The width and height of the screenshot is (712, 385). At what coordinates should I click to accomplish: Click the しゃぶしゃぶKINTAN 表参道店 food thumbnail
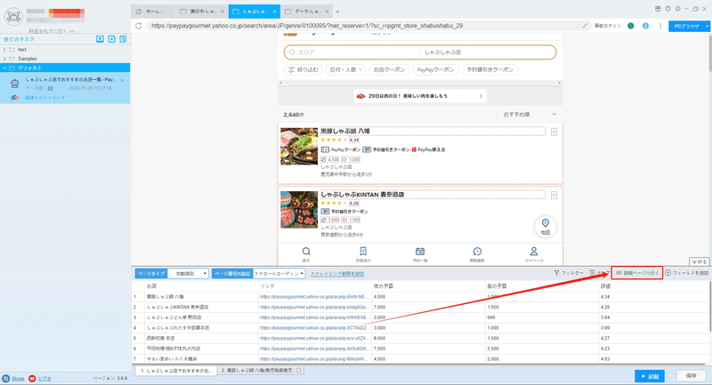299,210
